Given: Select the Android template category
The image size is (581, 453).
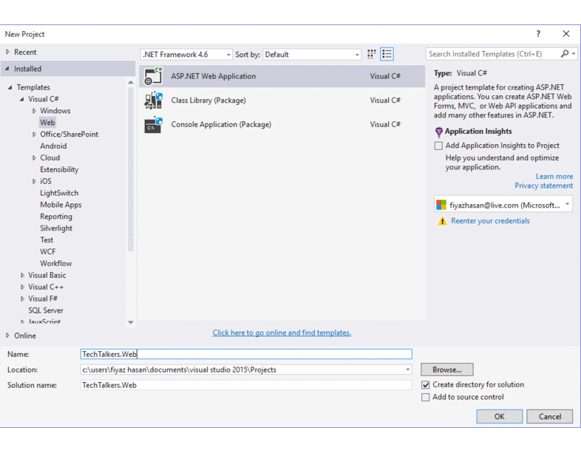Looking at the screenshot, I should pos(53,146).
